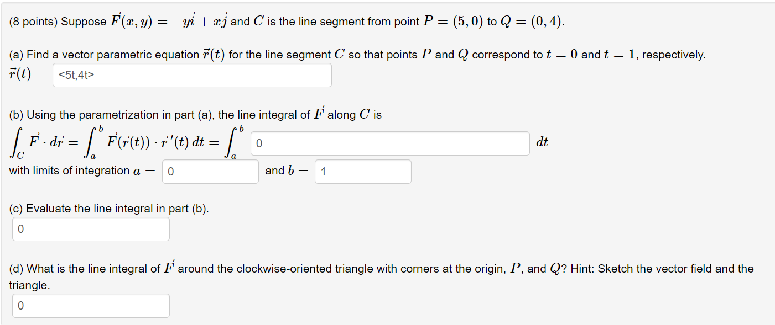Click the field between a = and and b
Screen dimensions: 775x325
tap(210, 172)
